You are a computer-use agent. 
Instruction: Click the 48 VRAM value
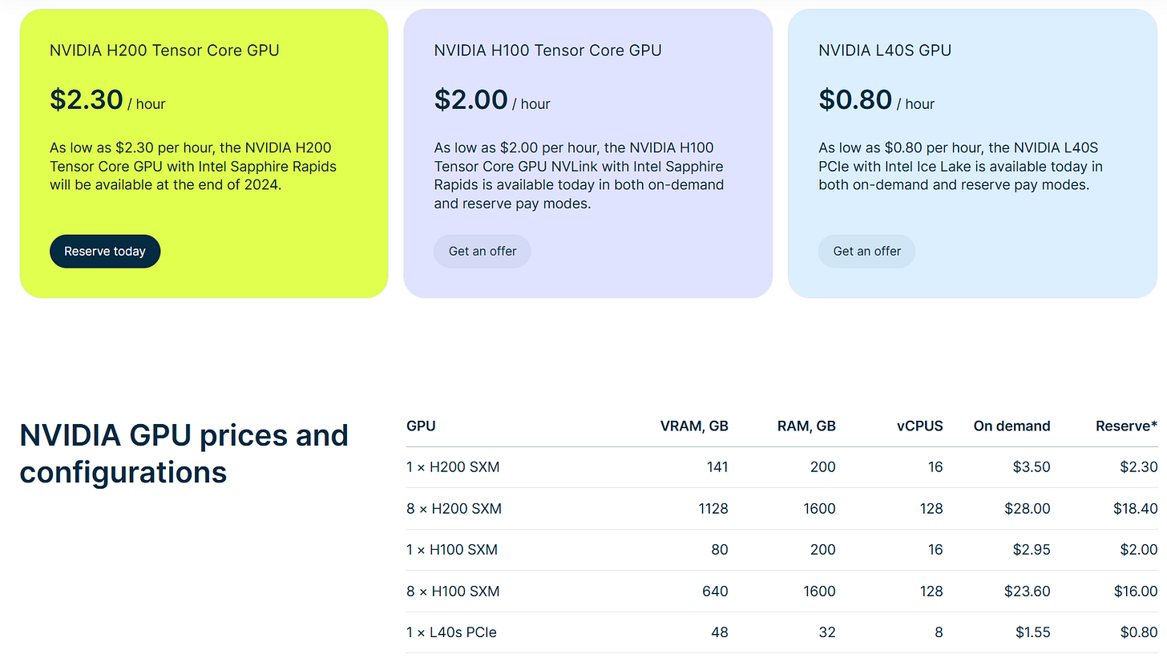[720, 632]
